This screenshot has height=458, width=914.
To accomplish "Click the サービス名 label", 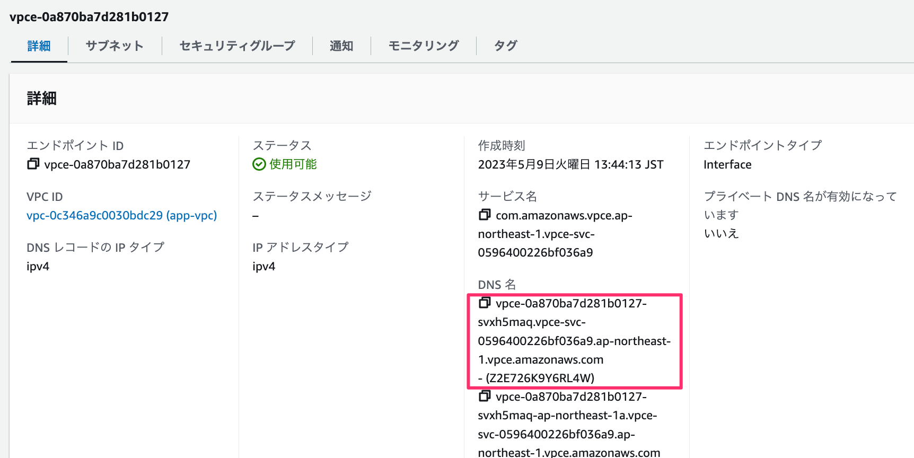I will pyautogui.click(x=507, y=196).
